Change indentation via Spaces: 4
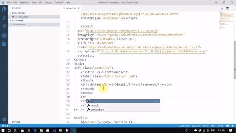 point(196,126)
